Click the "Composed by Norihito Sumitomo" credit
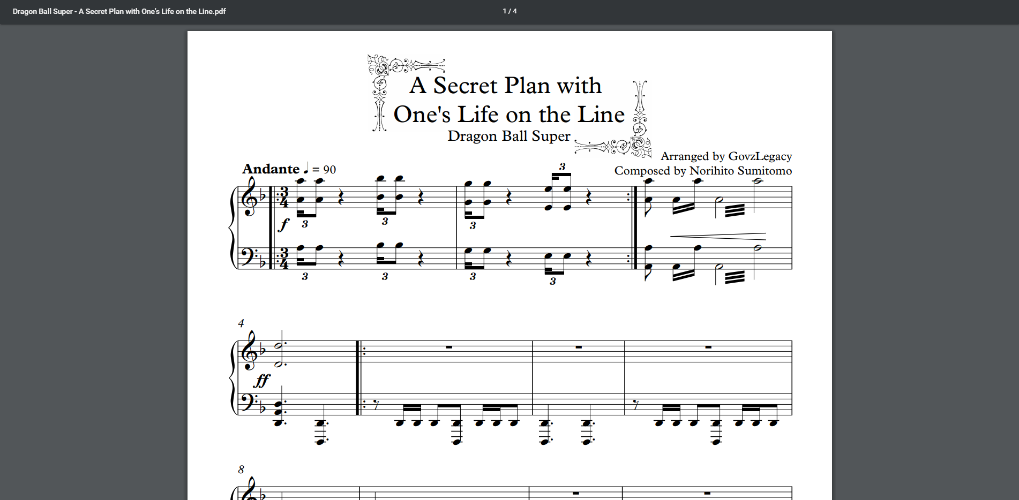The image size is (1019, 500). (703, 171)
